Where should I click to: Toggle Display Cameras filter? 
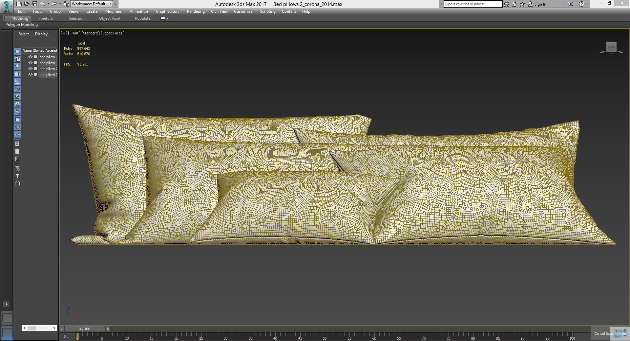(17, 74)
